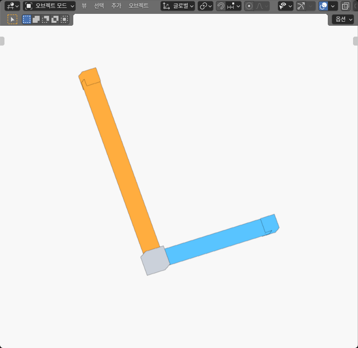Toggle viewport overlays
This screenshot has width=358, height=348.
coord(323,6)
